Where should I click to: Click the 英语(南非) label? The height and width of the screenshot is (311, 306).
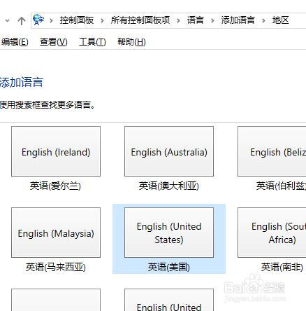click(x=282, y=268)
